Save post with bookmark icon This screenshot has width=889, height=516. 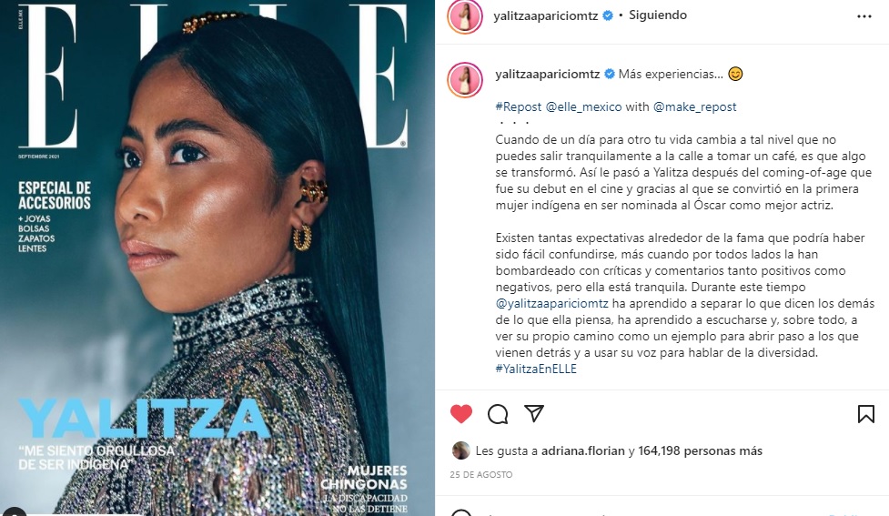tap(865, 414)
